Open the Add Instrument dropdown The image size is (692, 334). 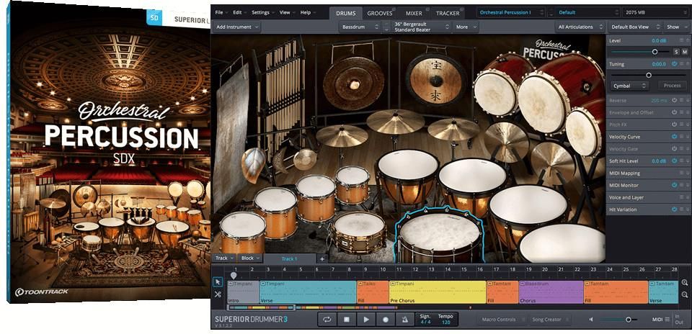tap(237, 27)
